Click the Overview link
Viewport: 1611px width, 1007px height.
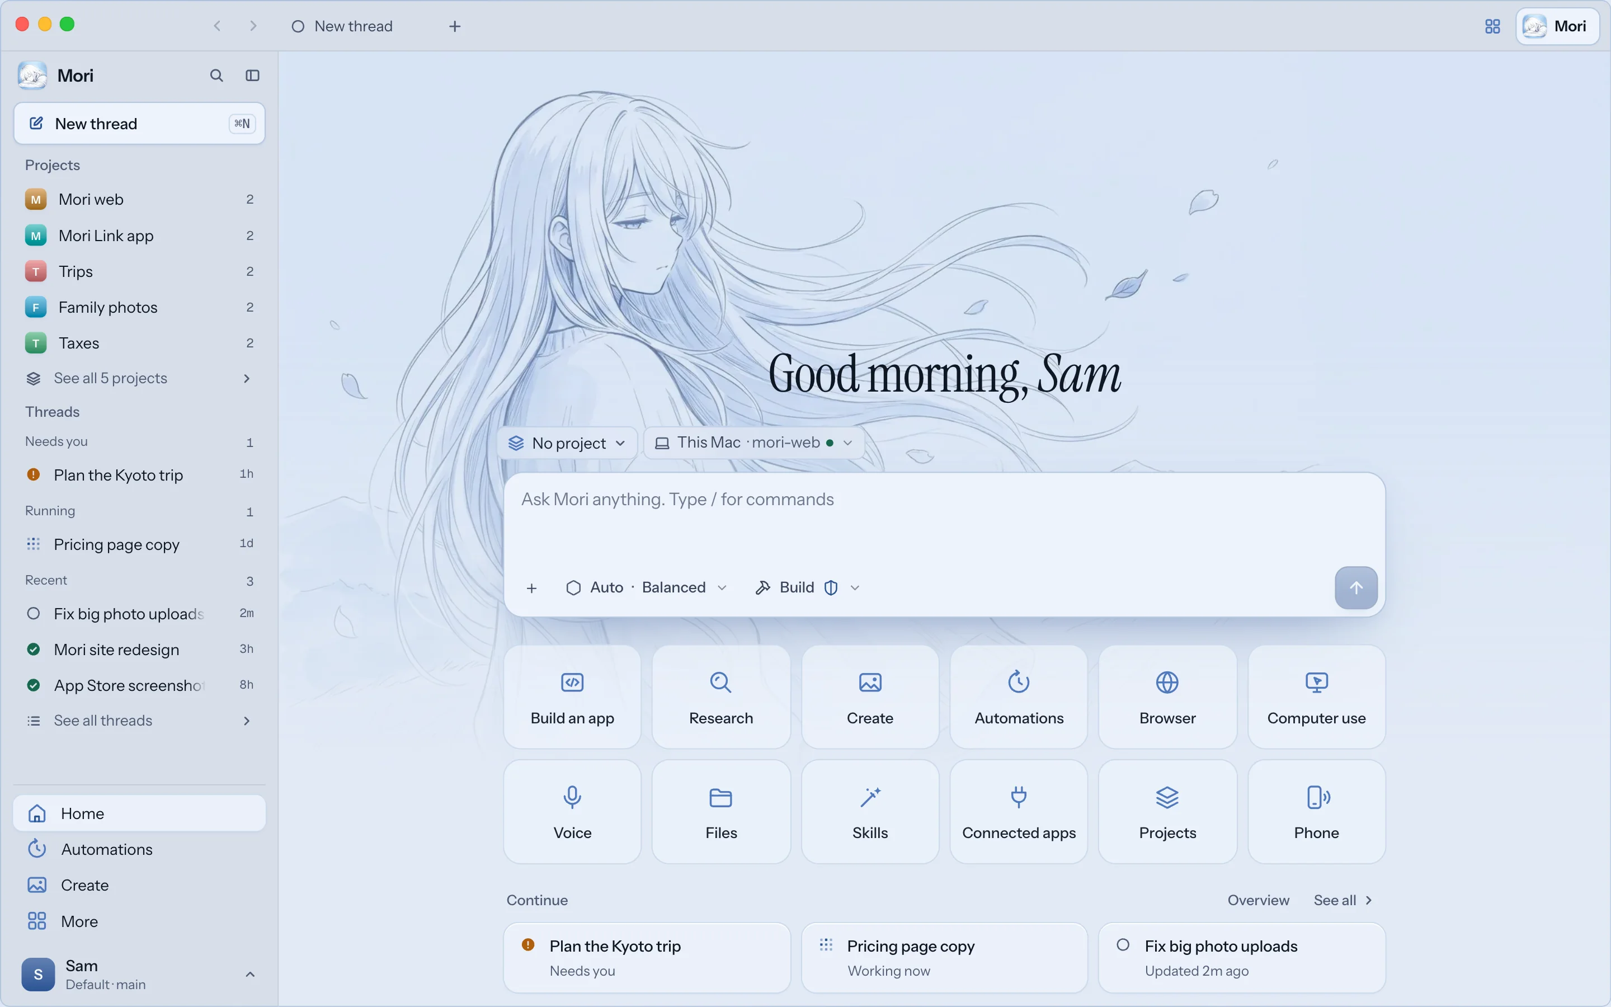click(x=1258, y=900)
